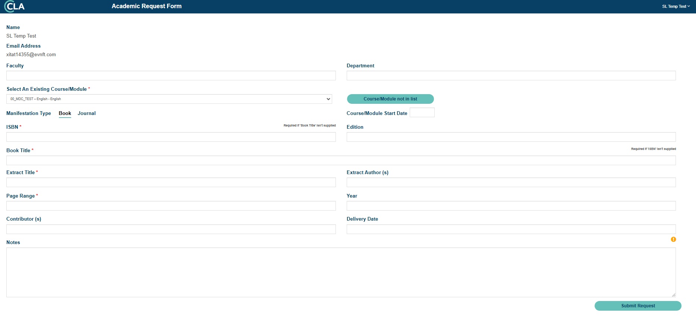Click the Course/Module Start Date box

pyautogui.click(x=422, y=113)
